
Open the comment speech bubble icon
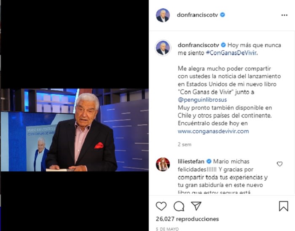click(179, 206)
